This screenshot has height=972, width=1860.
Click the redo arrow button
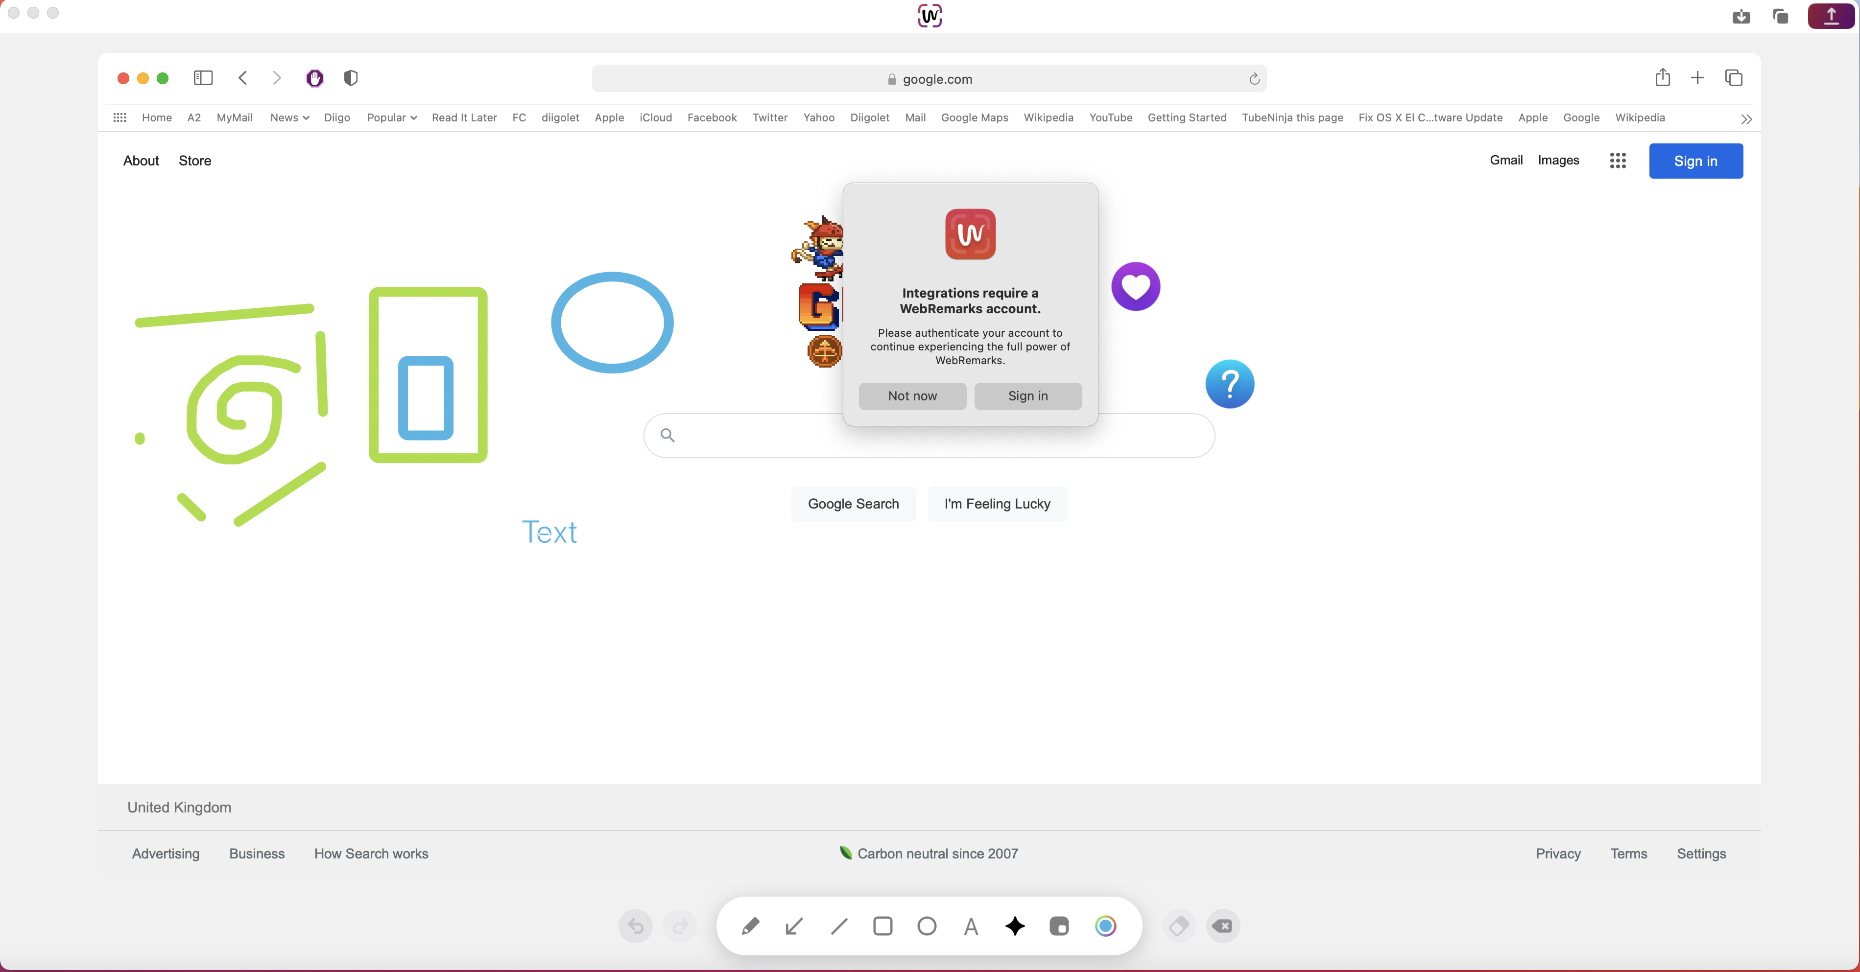[x=679, y=926]
